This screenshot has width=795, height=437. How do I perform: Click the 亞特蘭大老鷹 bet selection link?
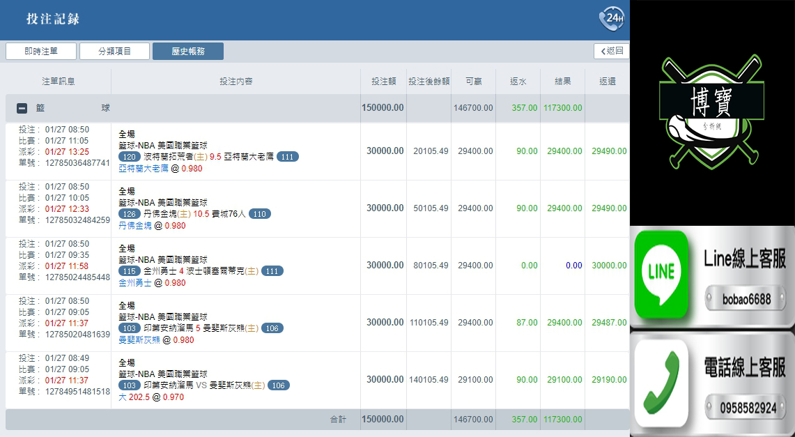click(143, 169)
